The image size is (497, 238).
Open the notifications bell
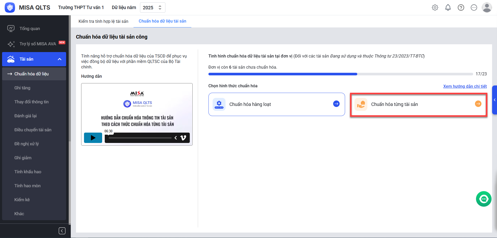click(448, 8)
